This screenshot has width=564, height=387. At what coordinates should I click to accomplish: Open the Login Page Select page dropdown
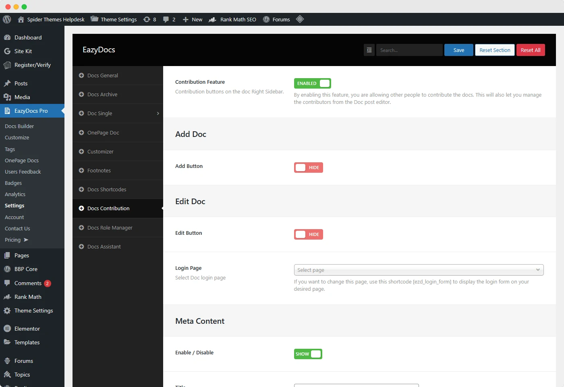click(418, 270)
